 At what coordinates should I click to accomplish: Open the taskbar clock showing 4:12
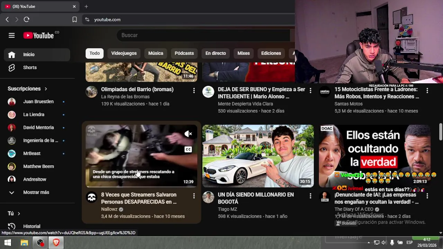click(x=427, y=242)
